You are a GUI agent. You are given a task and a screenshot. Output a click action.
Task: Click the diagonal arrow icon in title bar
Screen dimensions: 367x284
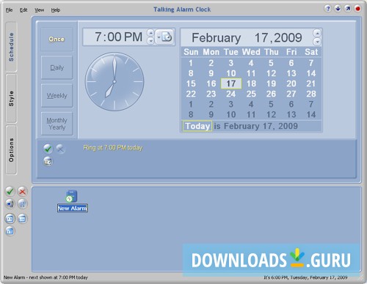[348, 9]
